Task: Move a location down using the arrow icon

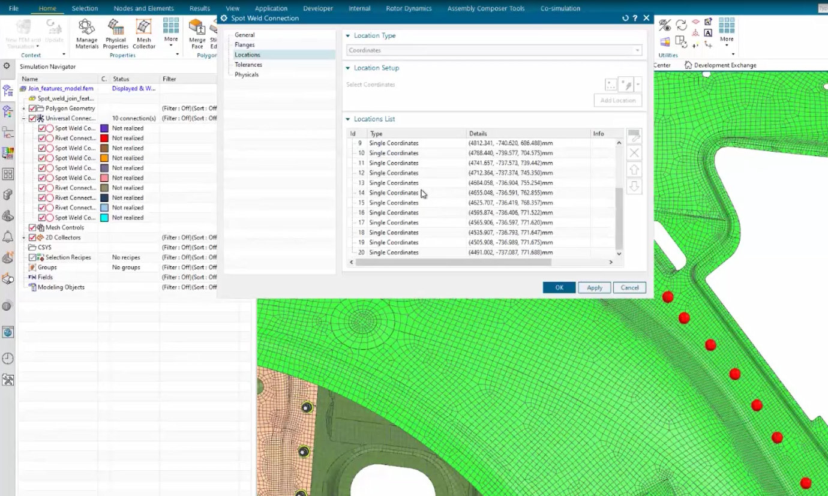Action: (x=634, y=187)
